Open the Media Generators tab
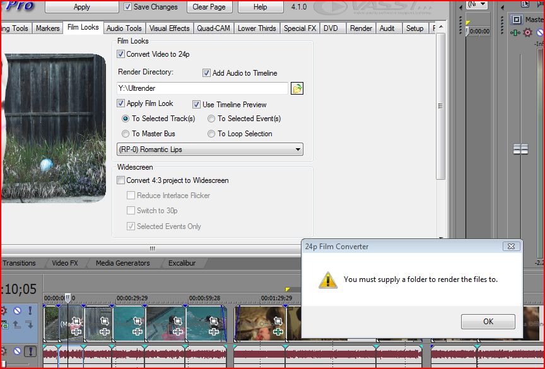545x369 pixels. tap(123, 263)
